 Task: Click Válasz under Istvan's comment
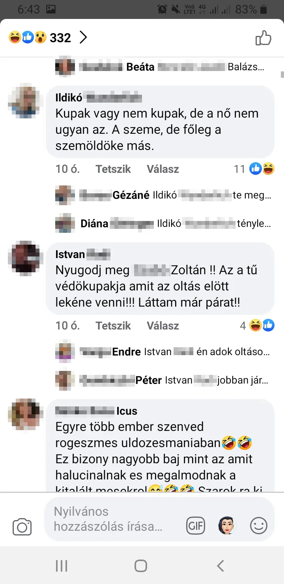click(x=163, y=326)
